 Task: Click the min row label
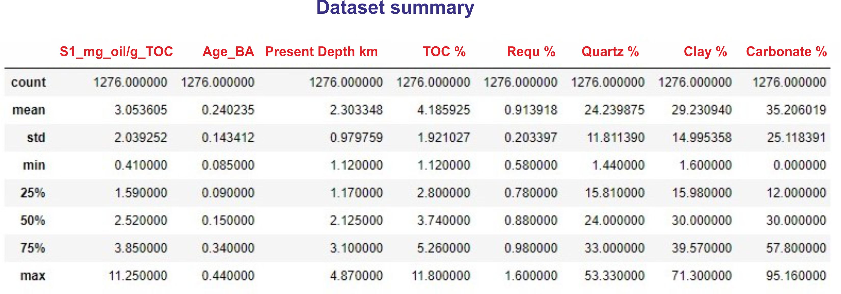(34, 165)
